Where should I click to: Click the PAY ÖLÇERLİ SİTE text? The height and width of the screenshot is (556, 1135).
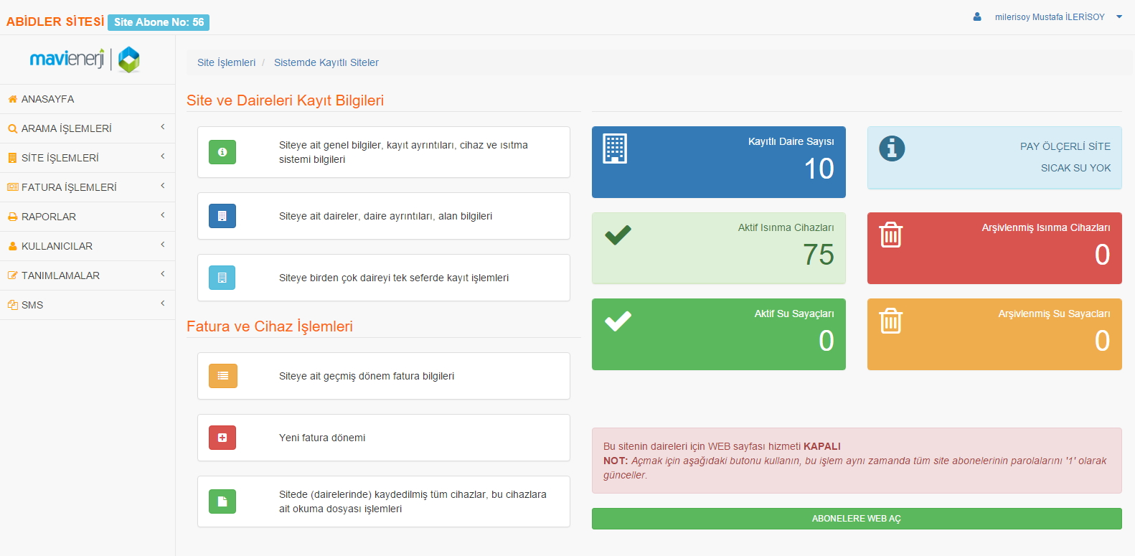click(x=1065, y=146)
